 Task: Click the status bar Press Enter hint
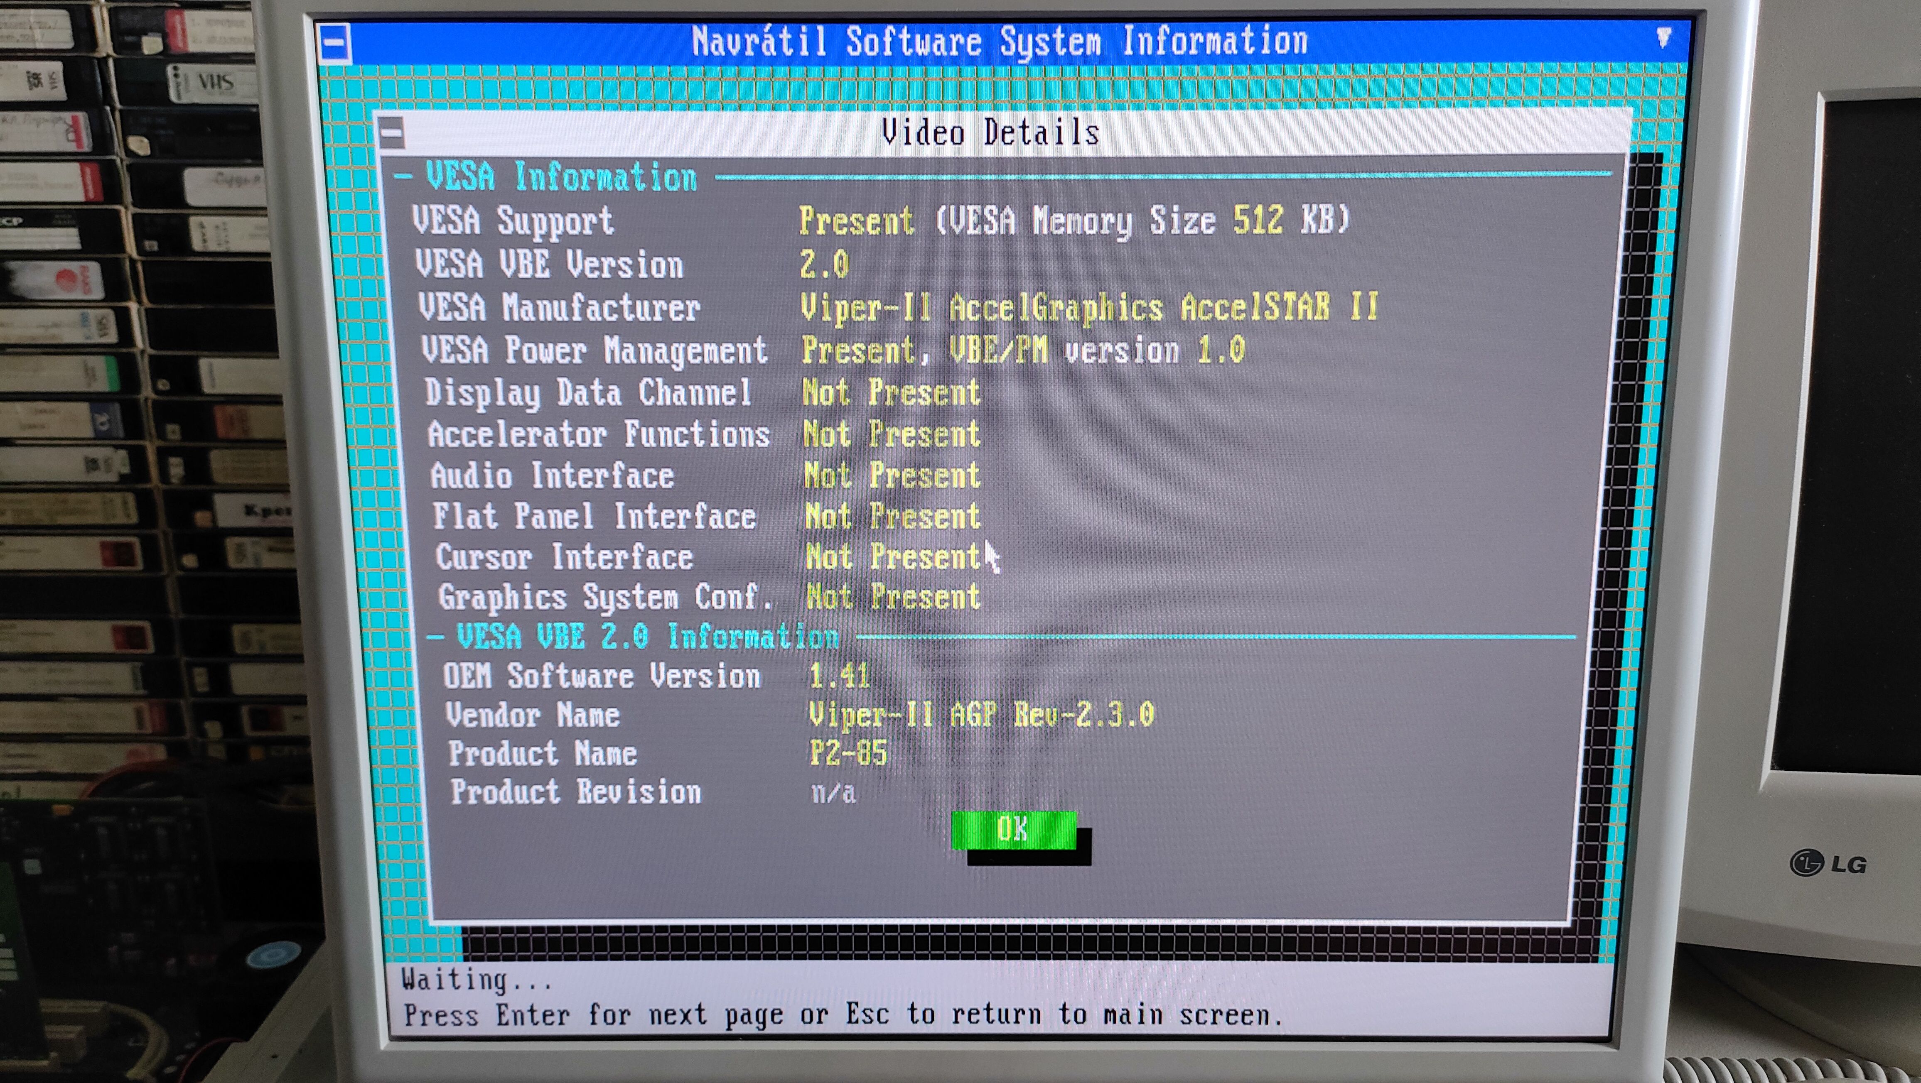point(843,1015)
